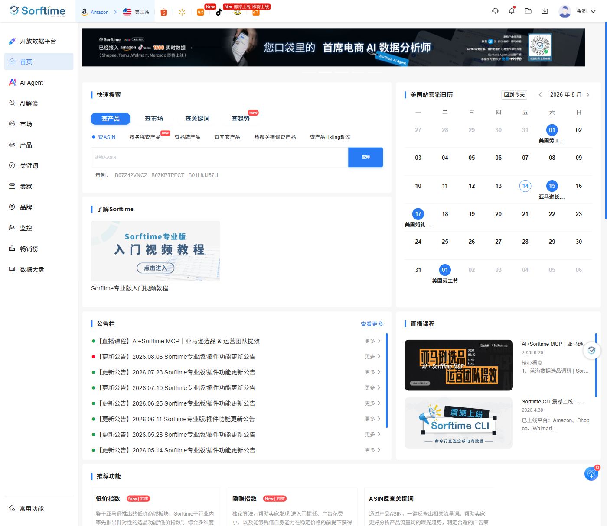Viewport: 607px width, 526px height.
Task: Expand 更多 for the 直播课程 announcement
Action: 372,341
